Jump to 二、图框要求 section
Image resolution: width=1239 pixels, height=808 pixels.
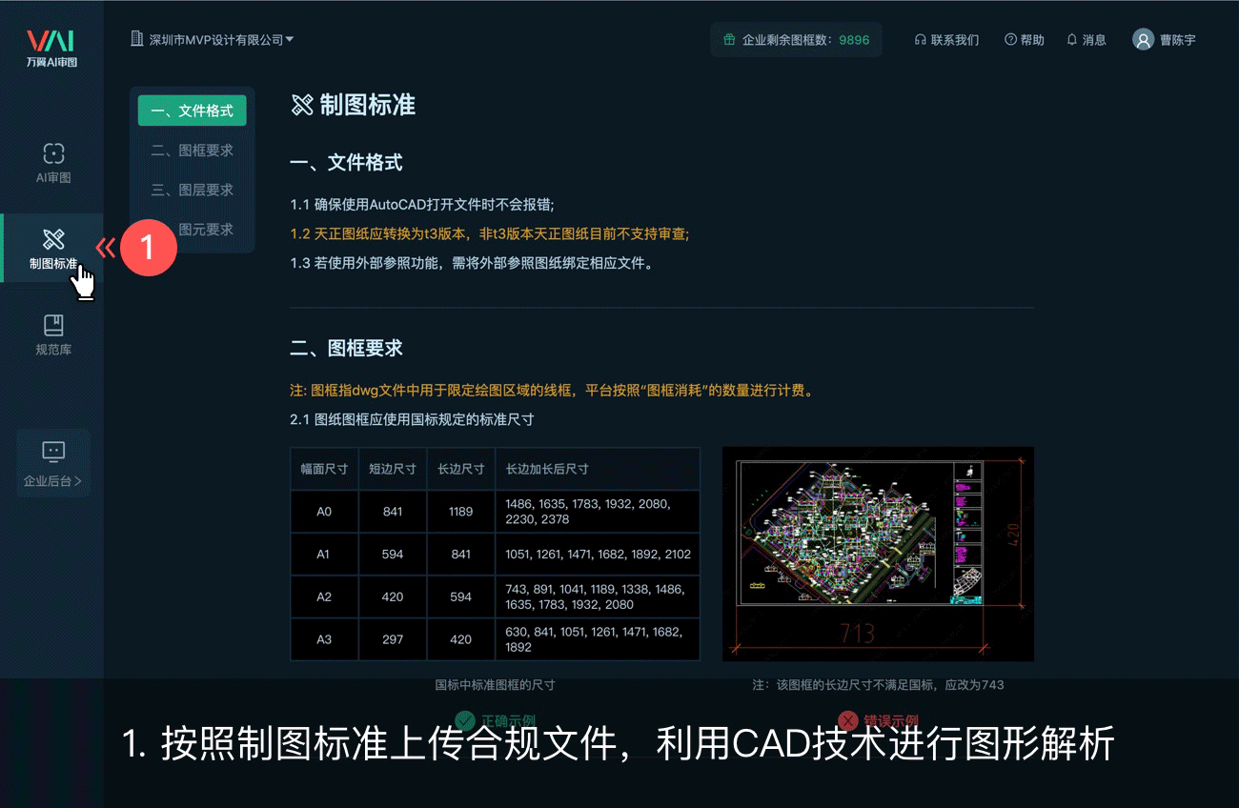[x=192, y=151]
